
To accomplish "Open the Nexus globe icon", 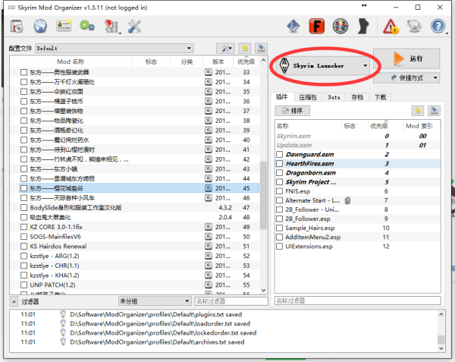I will tap(40, 26).
